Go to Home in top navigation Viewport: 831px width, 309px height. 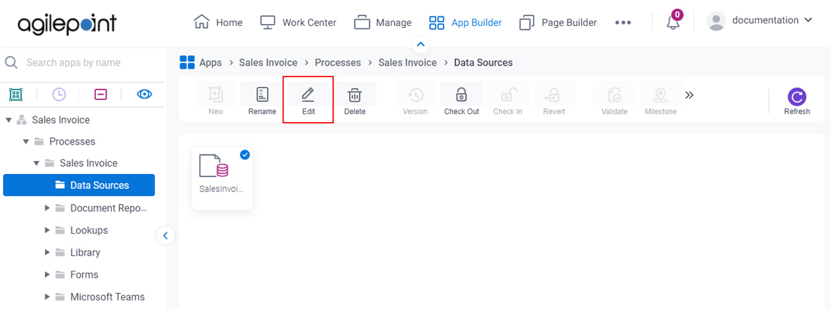click(x=218, y=22)
